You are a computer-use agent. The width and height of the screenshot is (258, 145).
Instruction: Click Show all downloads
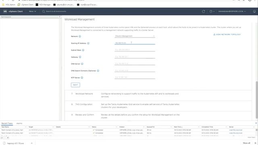click(x=246, y=143)
